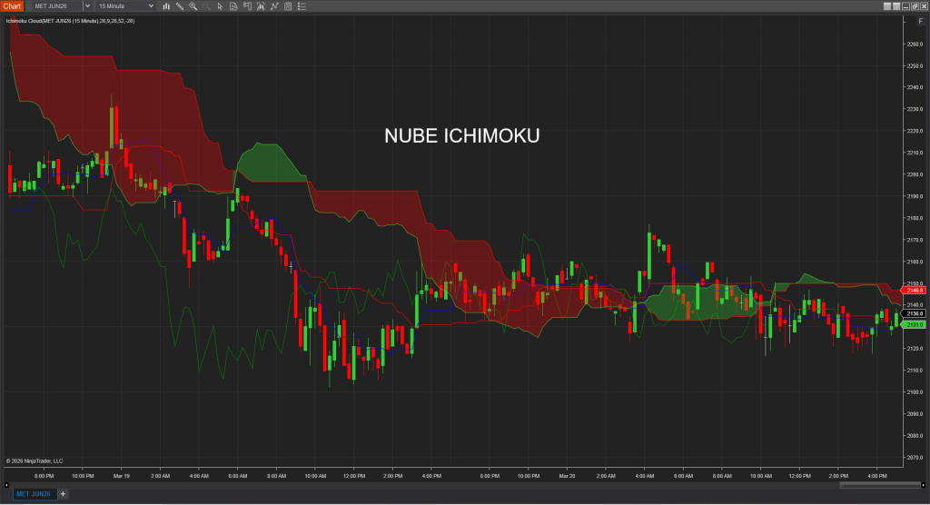The width and height of the screenshot is (930, 505).
Task: Open the orange Chart menu label
Action: coord(12,5)
